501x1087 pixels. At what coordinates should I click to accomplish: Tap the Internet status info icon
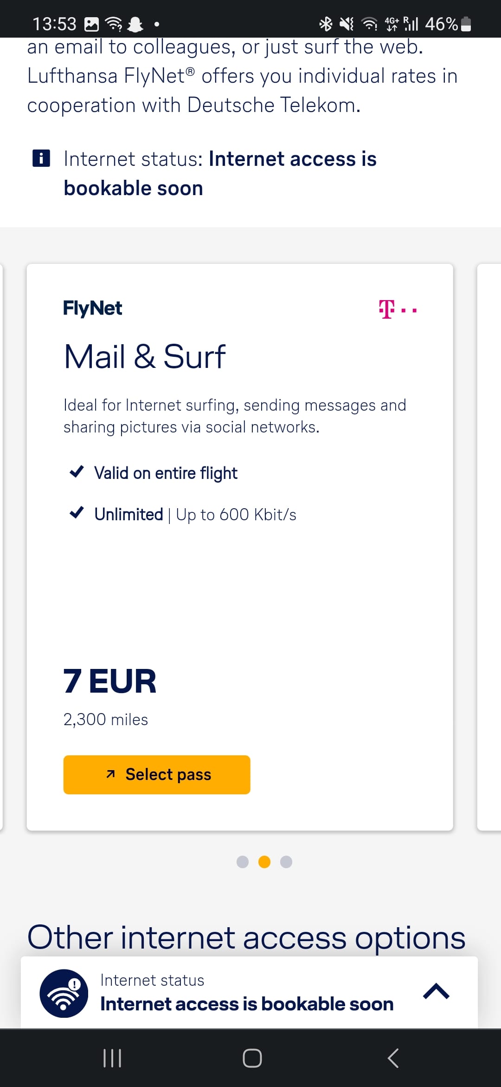[x=41, y=158]
